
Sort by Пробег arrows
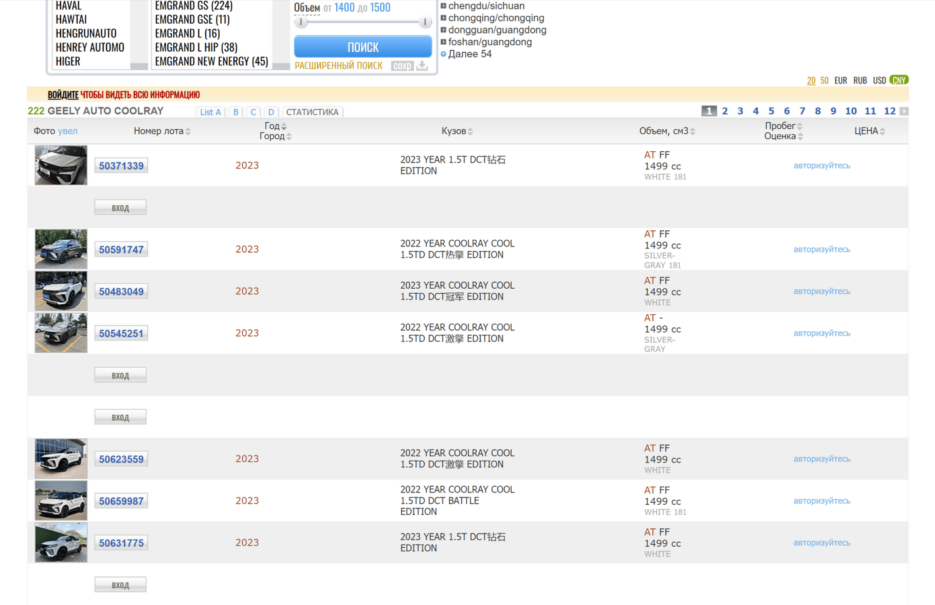click(x=800, y=126)
